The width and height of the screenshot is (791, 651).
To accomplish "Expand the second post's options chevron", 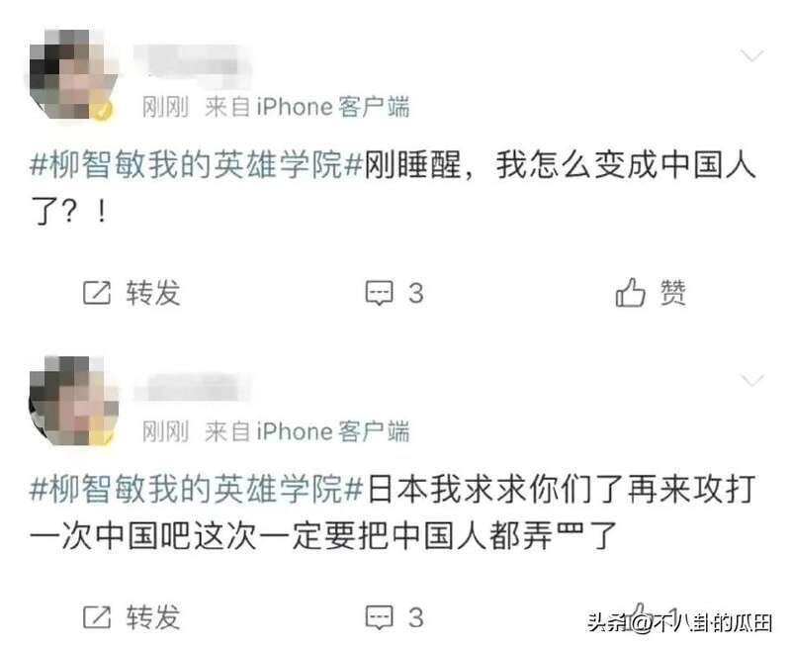I will (x=751, y=380).
